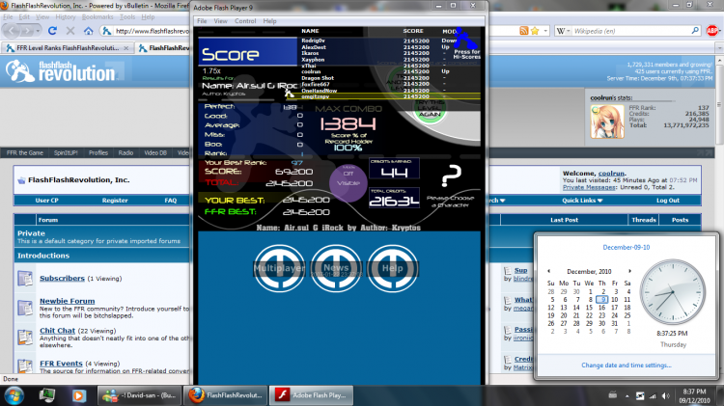This screenshot has height=406, width=724.
Task: Click the Adblock Plus ABP icon
Action: pos(712,31)
